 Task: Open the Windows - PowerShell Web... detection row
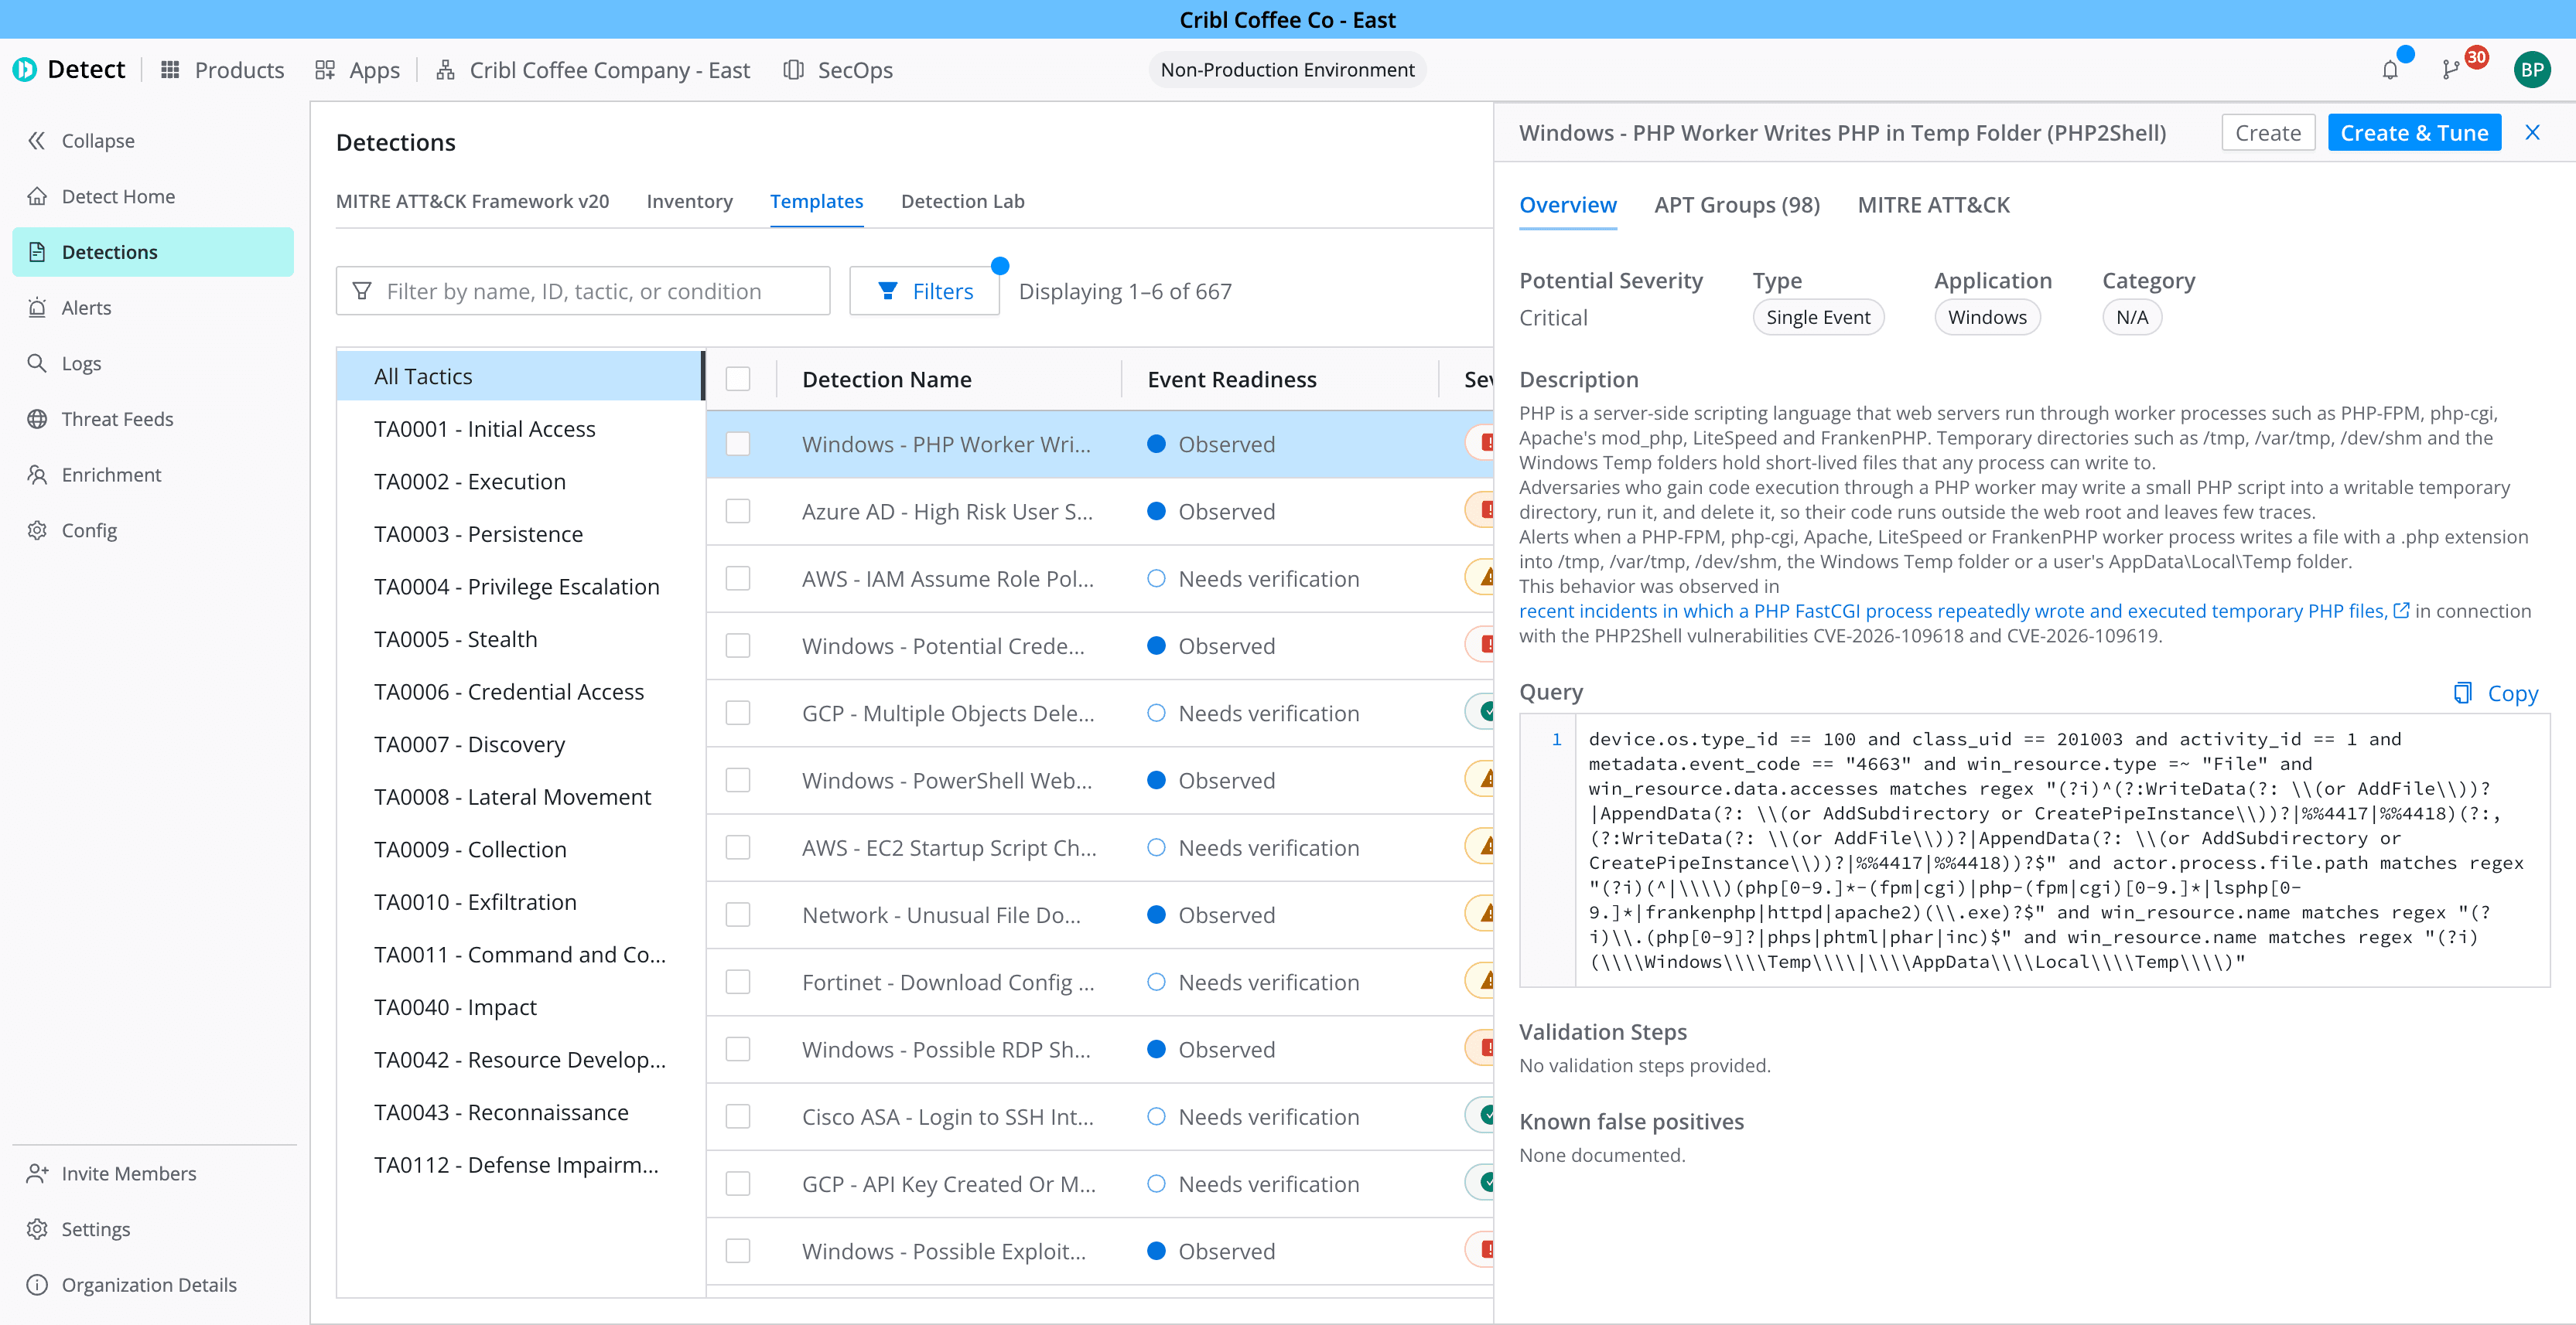coord(1100,781)
